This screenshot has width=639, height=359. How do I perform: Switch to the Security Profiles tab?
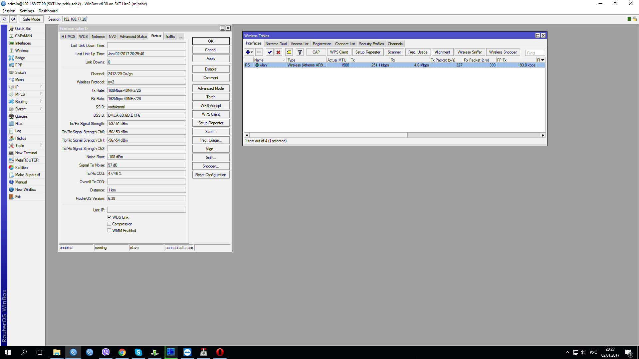tap(371, 44)
